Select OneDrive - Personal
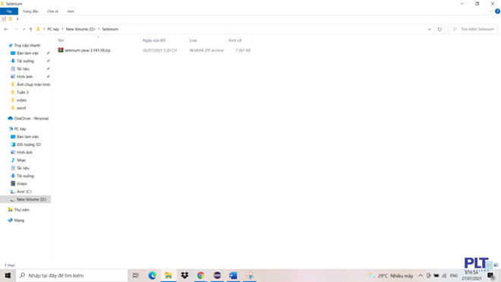The image size is (501, 282). click(31, 119)
